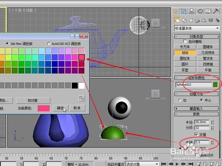The width and height of the screenshot is (222, 166).
Task: Click the hemisphere 0.5 spinner arrows
Action: click(212, 142)
